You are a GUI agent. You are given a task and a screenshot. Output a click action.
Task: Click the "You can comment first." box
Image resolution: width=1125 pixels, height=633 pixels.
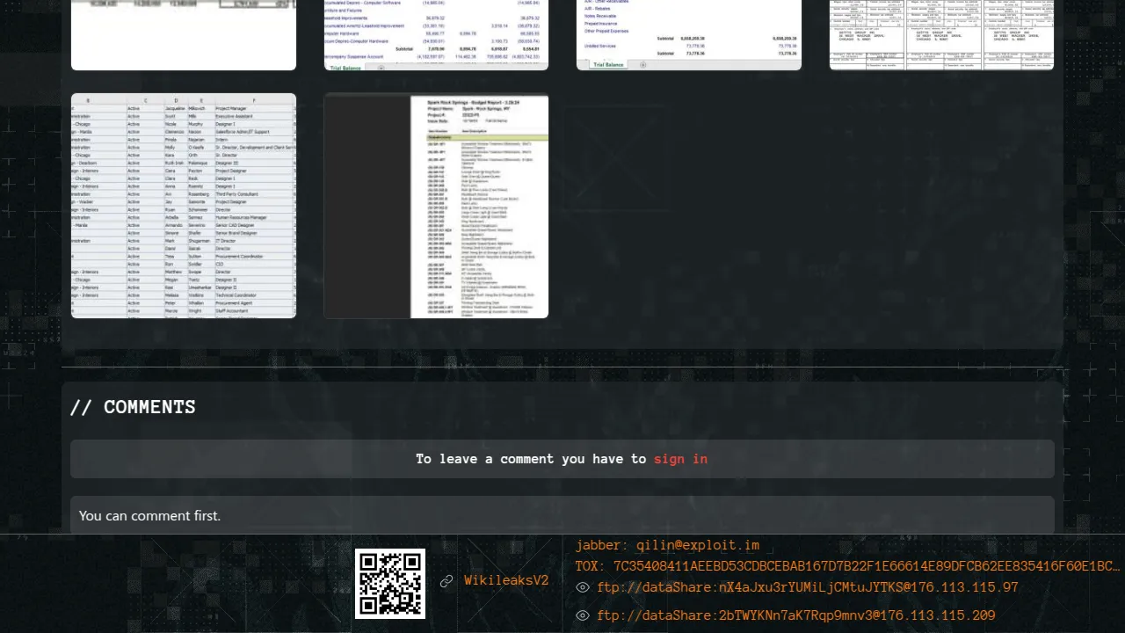[x=562, y=515]
